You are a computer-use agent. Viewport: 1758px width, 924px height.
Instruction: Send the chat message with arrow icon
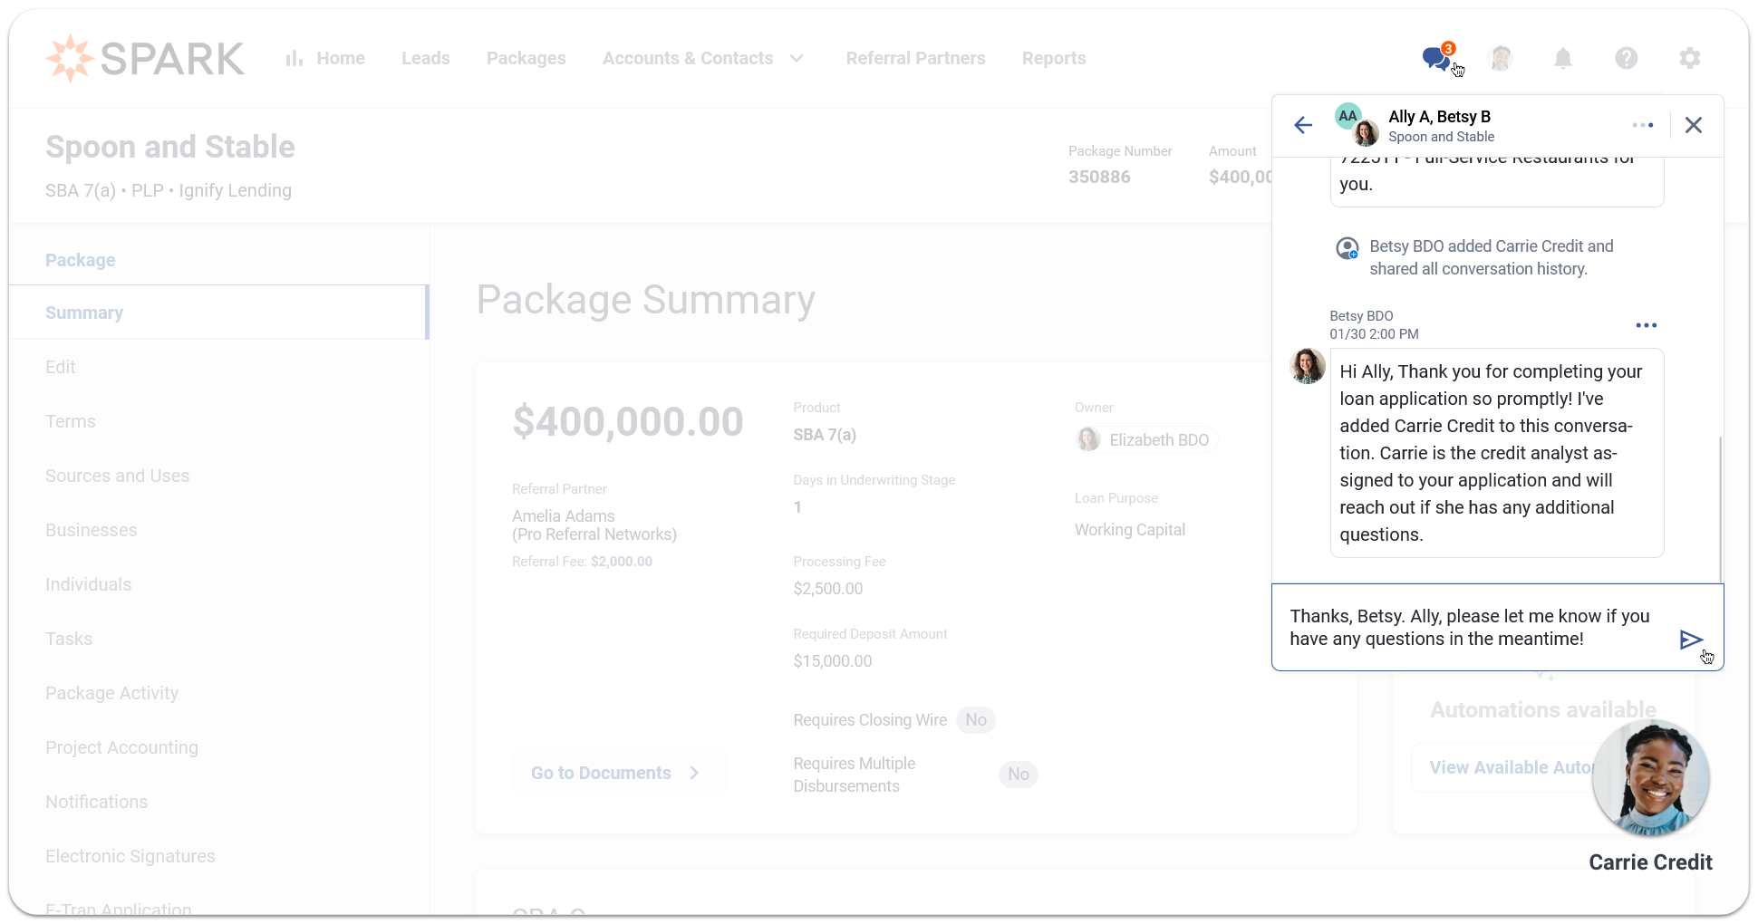click(x=1691, y=640)
